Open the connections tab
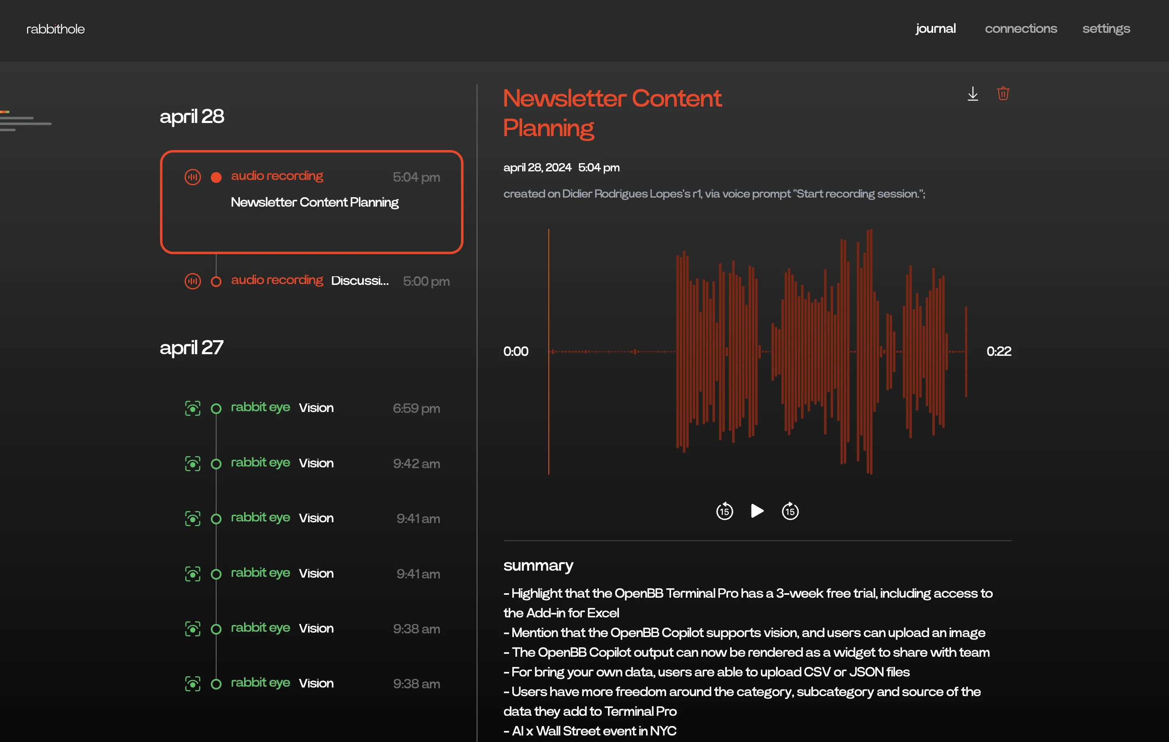The height and width of the screenshot is (742, 1169). (1021, 29)
